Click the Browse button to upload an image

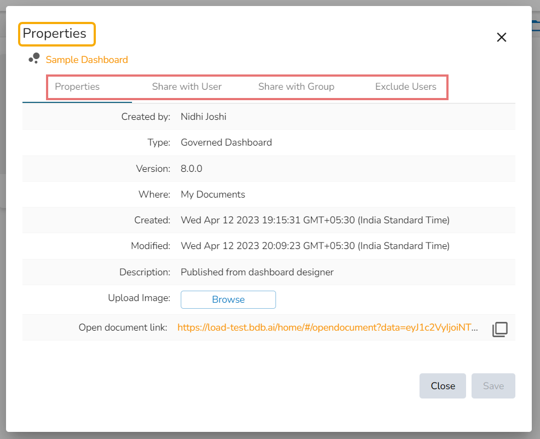228,299
